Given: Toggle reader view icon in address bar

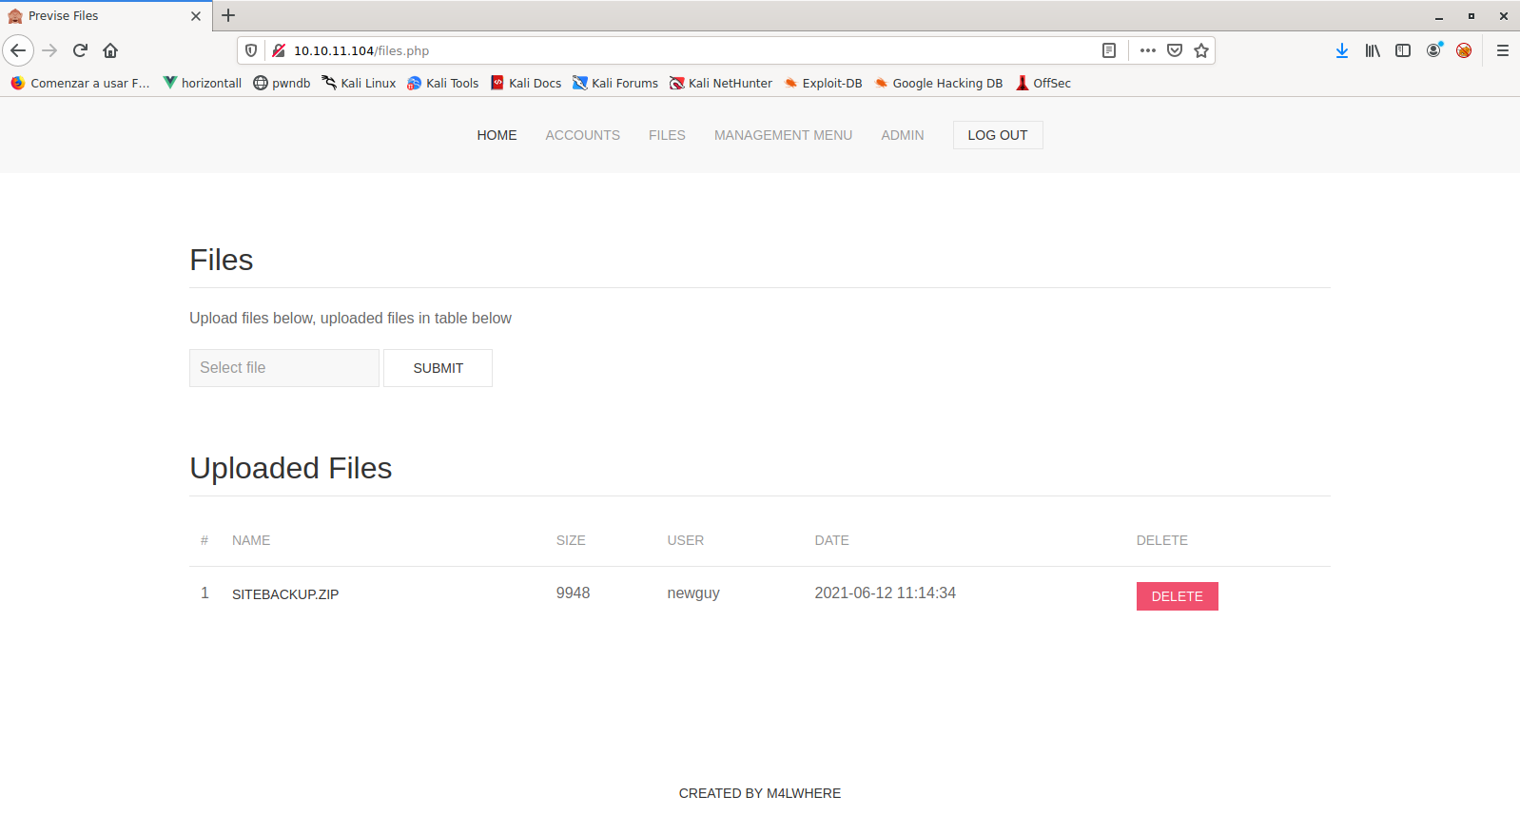Looking at the screenshot, I should (x=1108, y=50).
